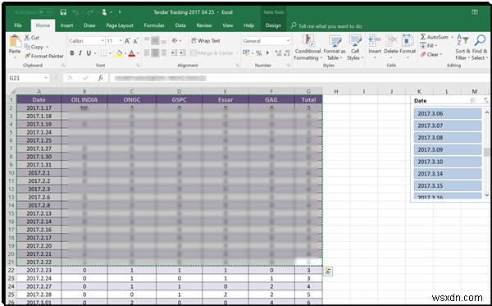Switch to the Table Tools Design tab
492x306 pixels.
pyautogui.click(x=273, y=25)
